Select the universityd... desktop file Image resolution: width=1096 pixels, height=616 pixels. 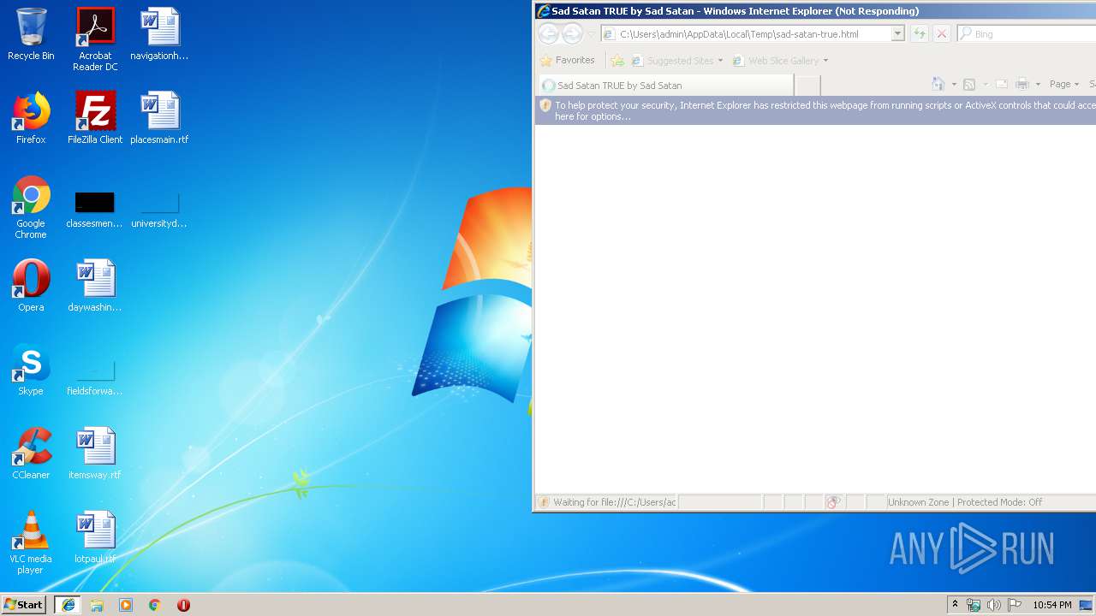point(159,210)
